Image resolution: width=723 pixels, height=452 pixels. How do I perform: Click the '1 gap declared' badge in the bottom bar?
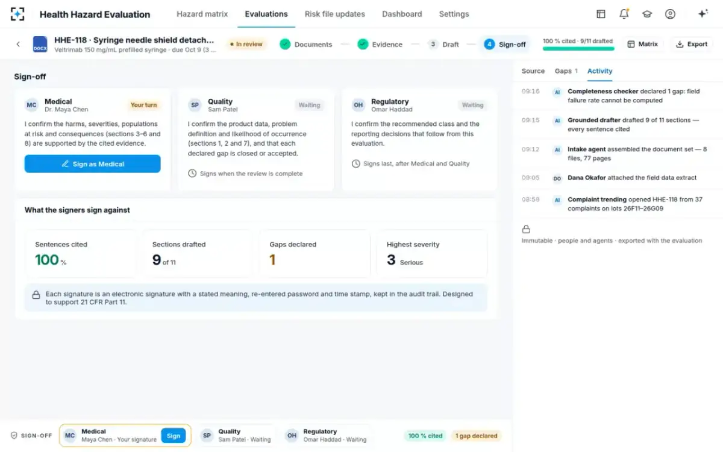pyautogui.click(x=476, y=436)
